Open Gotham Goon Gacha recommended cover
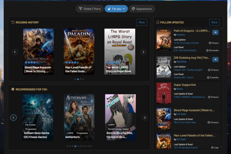The width and height of the screenshot is (231, 154). 38,117
